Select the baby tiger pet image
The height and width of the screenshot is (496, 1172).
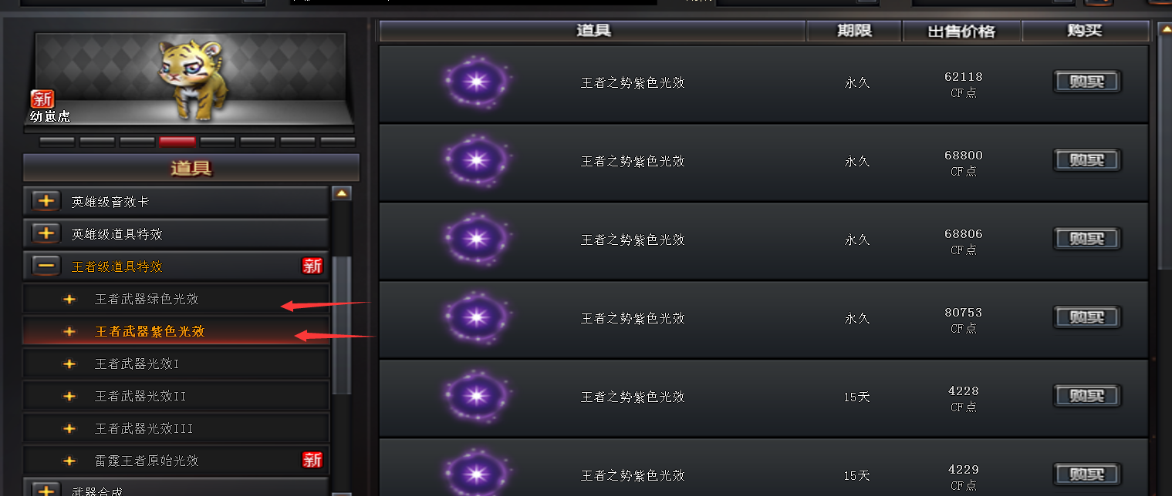click(188, 80)
